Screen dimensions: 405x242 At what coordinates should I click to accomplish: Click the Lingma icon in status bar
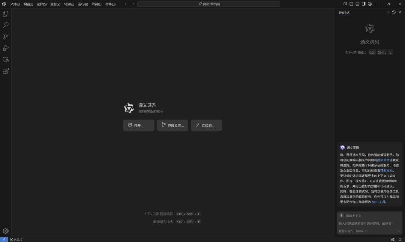click(x=393, y=239)
